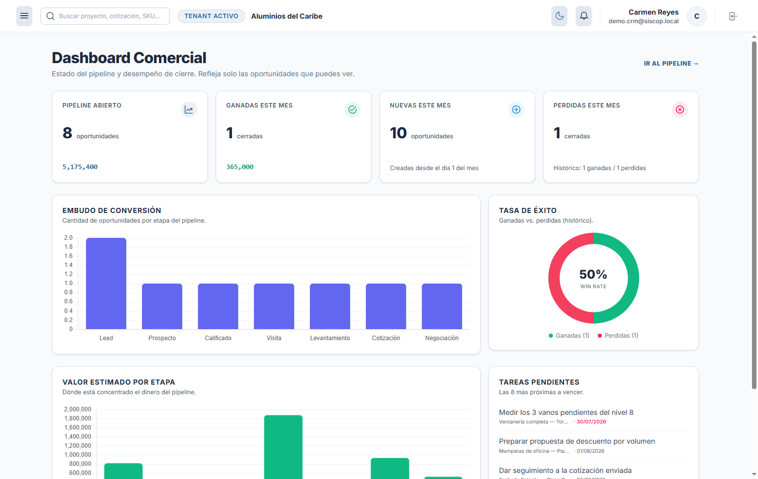Click the Pipeline Abierto chart icon

(189, 110)
